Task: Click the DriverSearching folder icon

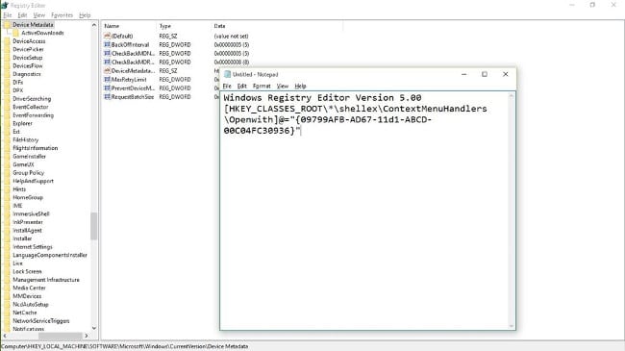Action: click(7, 98)
